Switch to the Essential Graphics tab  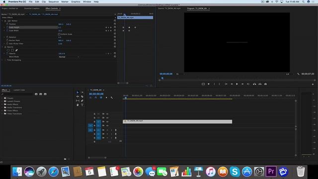[x=32, y=8]
